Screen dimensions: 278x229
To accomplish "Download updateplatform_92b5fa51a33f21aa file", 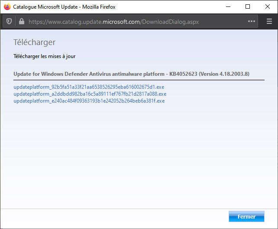I will coord(89,87).
